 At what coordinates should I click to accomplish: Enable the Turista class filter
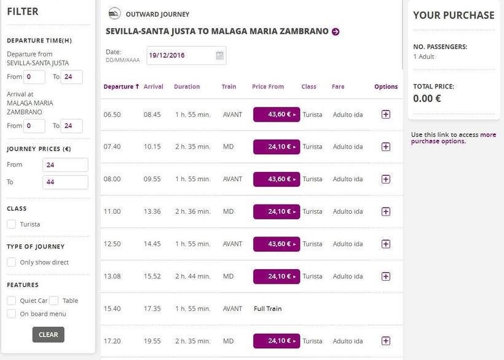(x=12, y=224)
